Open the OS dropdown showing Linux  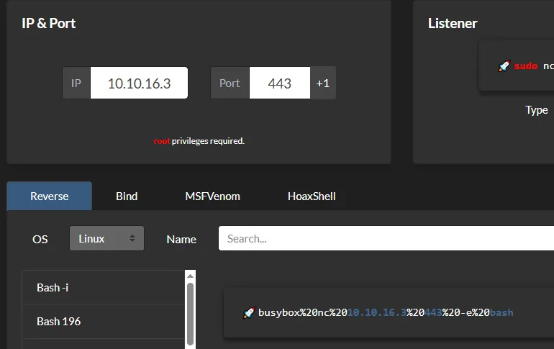coord(106,238)
